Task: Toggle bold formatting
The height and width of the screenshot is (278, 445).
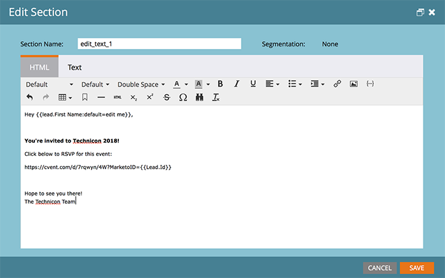Action: [x=220, y=84]
